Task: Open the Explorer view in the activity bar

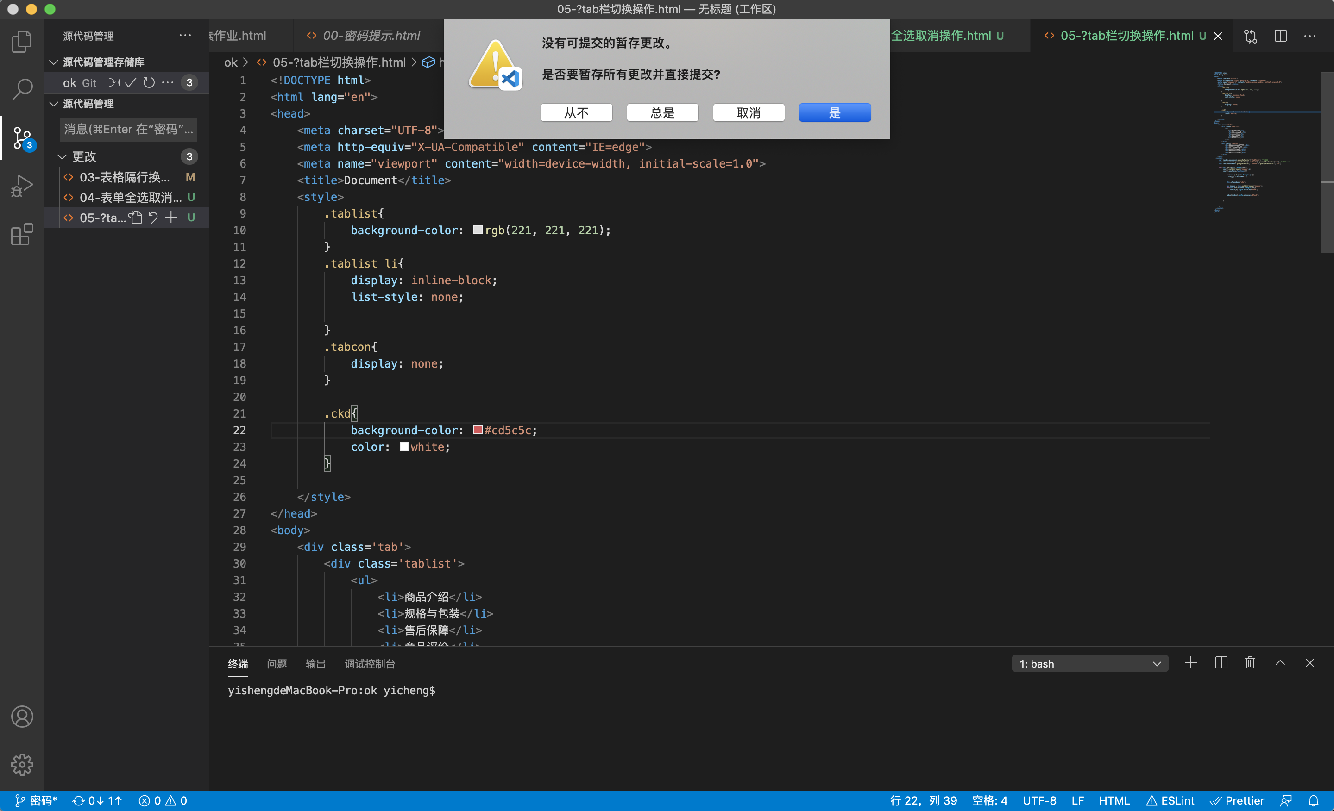Action: (22, 41)
